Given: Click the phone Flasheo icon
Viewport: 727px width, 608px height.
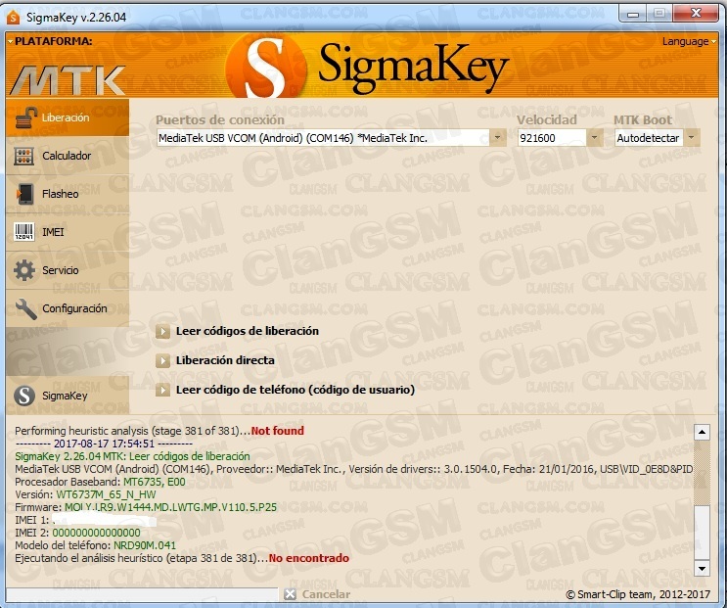Looking at the screenshot, I should pyautogui.click(x=24, y=194).
